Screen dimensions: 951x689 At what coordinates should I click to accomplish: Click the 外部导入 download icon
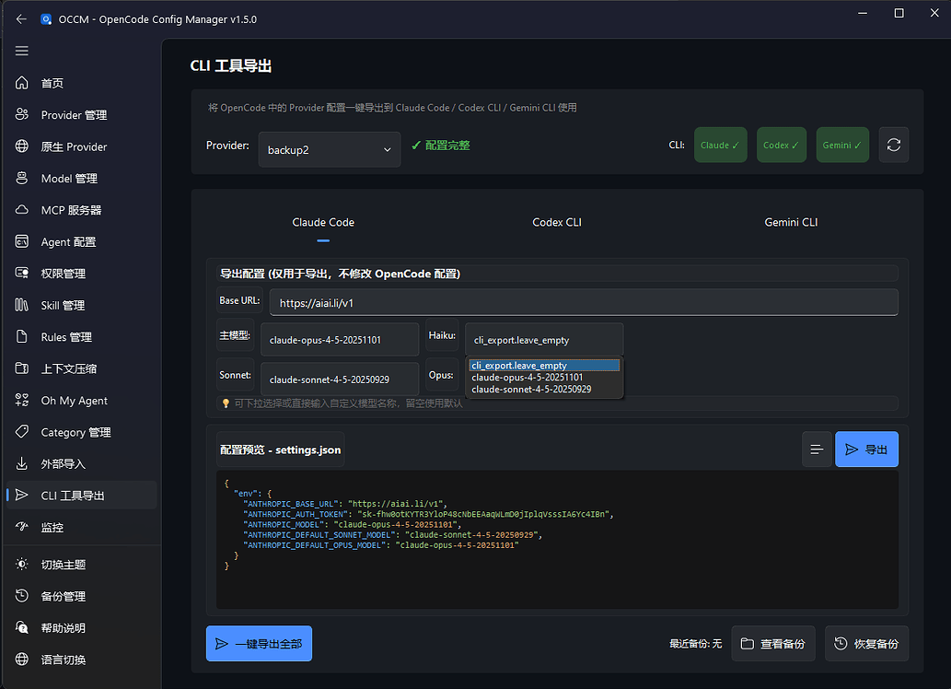pyautogui.click(x=22, y=463)
